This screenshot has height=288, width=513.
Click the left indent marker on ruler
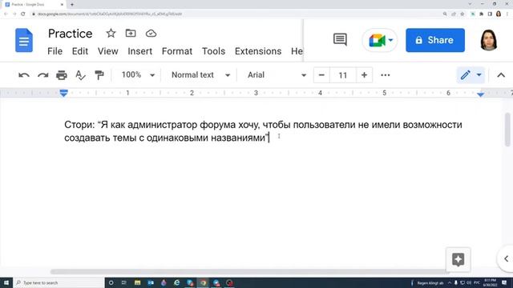click(64, 94)
